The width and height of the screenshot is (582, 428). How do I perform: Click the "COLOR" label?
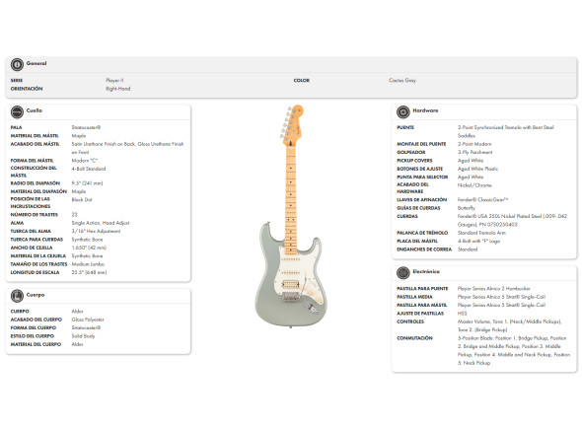tap(302, 80)
